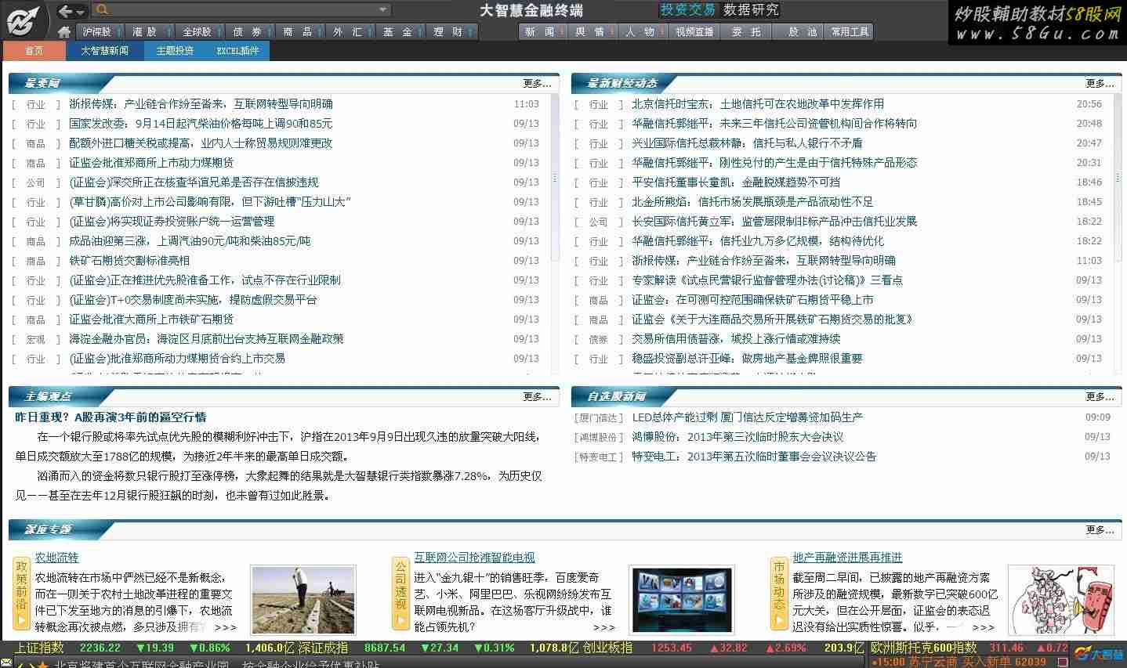Switch to the 大智慧新闻 tab
The image size is (1127, 668).
click(x=104, y=50)
